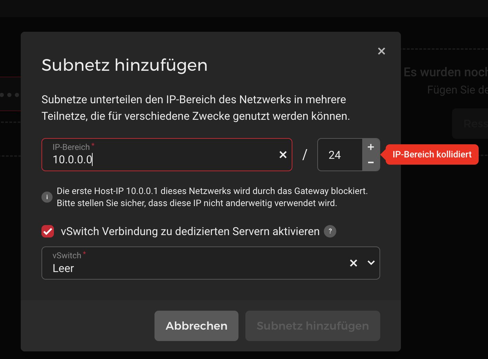
Task: Click the gateway notice text about 10.0.0.1
Action: [212, 197]
